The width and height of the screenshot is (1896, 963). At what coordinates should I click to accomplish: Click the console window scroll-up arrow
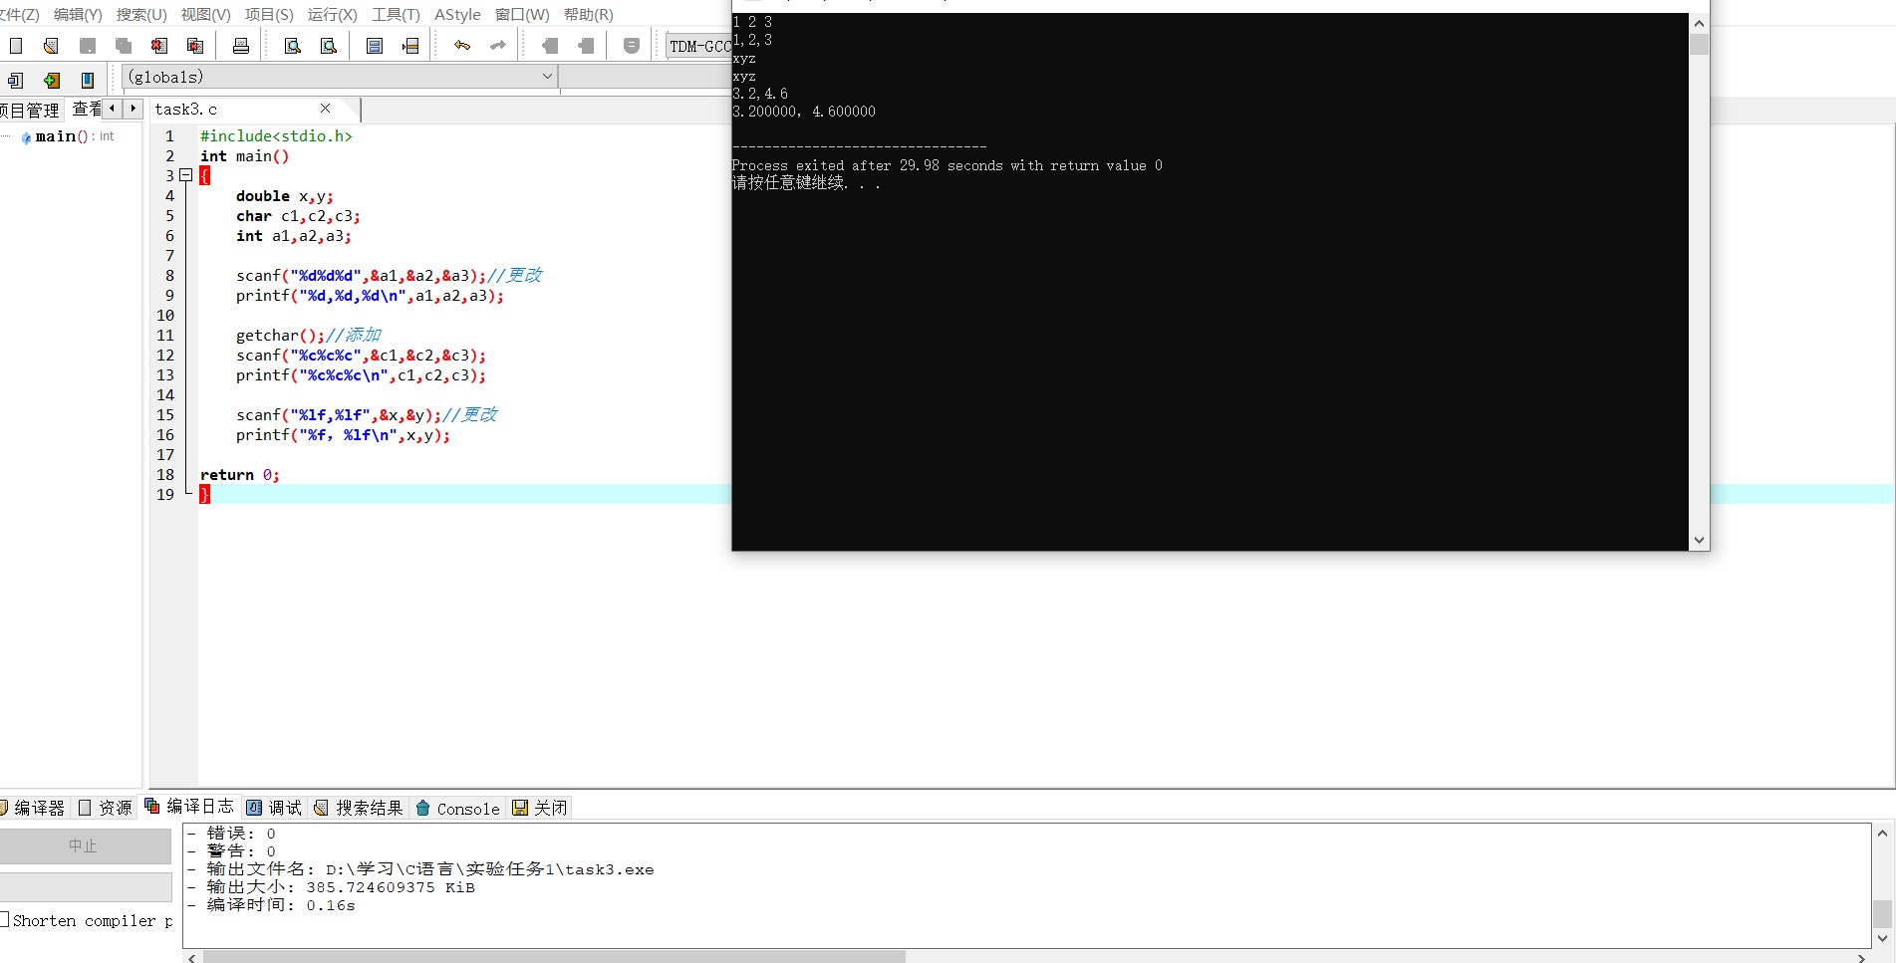(1699, 23)
